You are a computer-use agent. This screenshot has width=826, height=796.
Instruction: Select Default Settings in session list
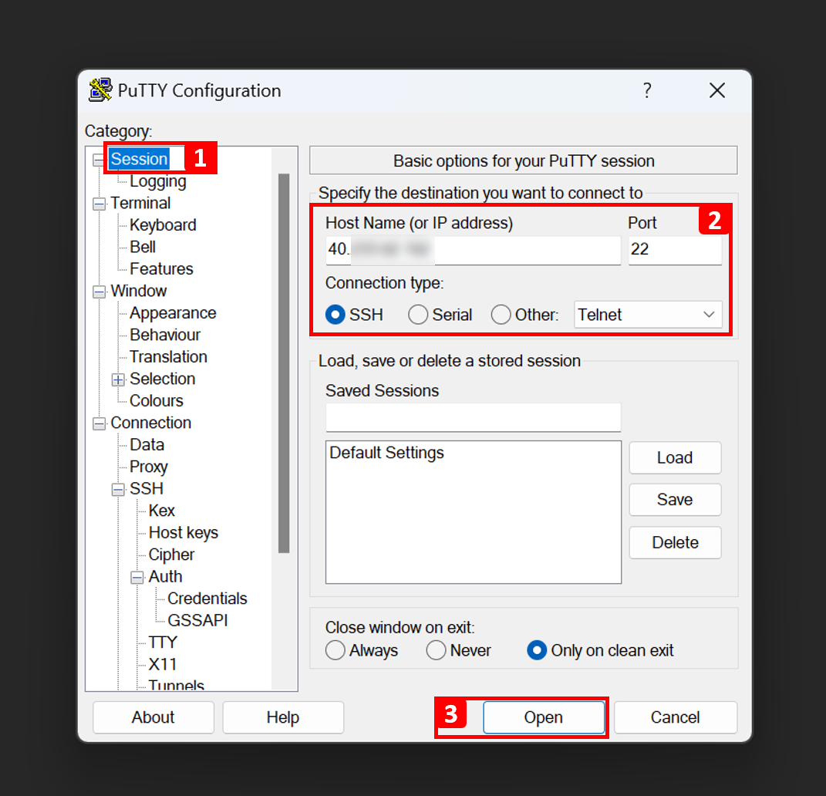386,453
